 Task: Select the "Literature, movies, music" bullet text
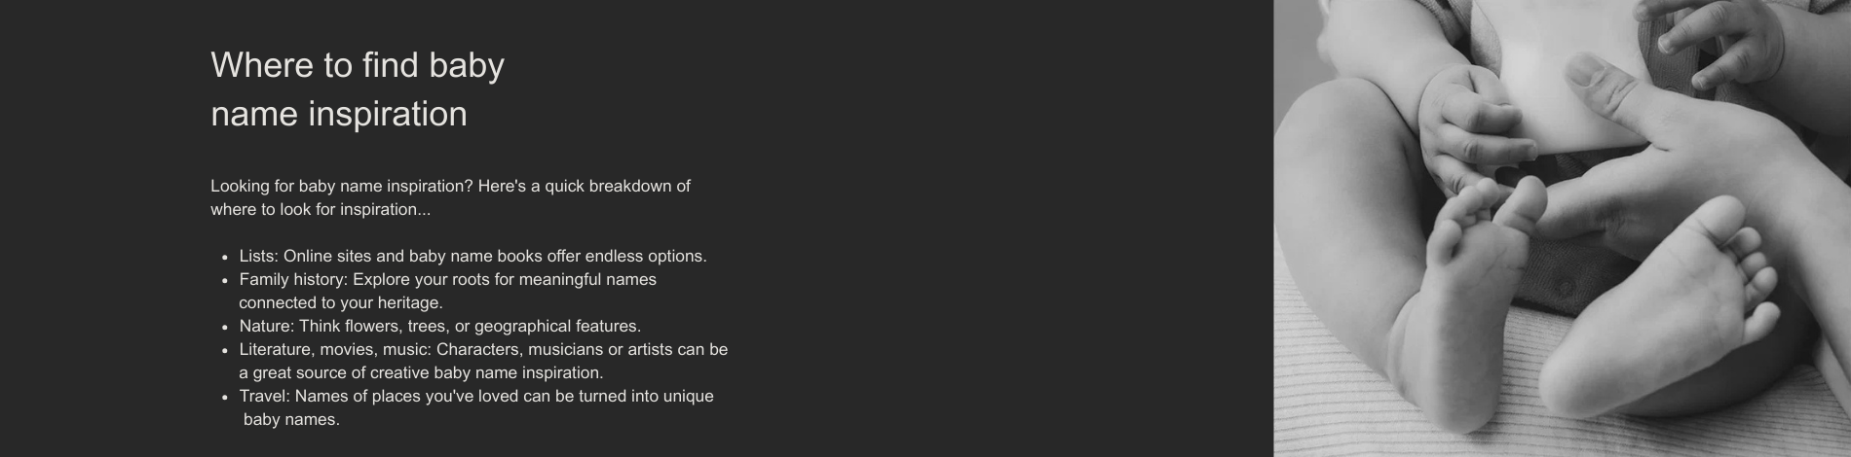pyautogui.click(x=483, y=349)
